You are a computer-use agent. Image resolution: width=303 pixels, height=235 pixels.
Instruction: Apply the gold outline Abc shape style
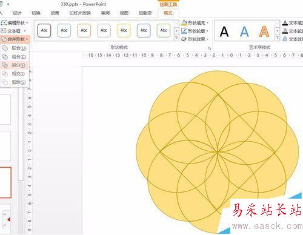pyautogui.click(x=124, y=30)
